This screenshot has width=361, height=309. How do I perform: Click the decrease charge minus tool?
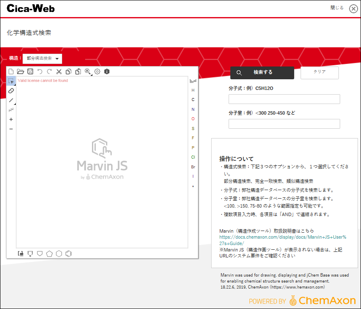click(x=11, y=129)
